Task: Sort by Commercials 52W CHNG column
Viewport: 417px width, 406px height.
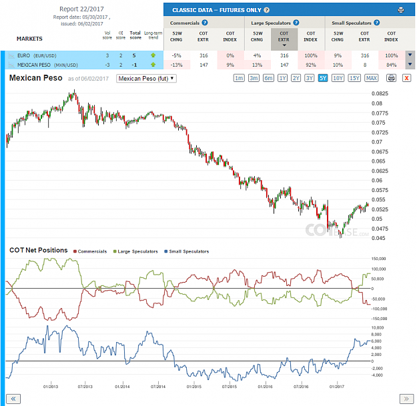Action: (177, 37)
